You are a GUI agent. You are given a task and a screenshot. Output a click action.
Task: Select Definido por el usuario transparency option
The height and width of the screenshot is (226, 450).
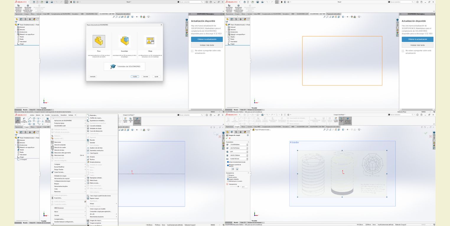(228, 181)
